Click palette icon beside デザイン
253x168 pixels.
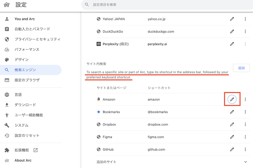point(7,60)
